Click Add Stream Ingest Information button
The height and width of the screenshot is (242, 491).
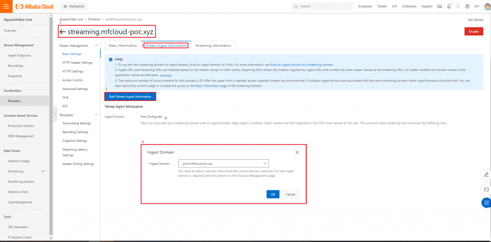[130, 97]
